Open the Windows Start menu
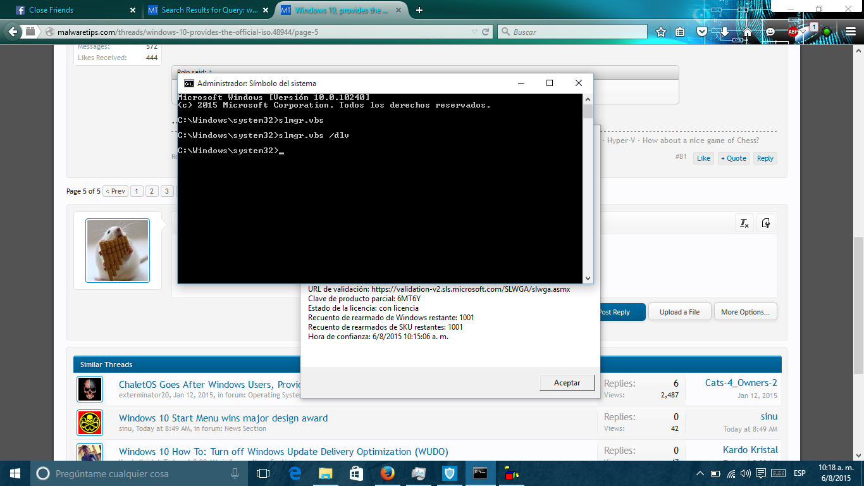 tap(15, 473)
